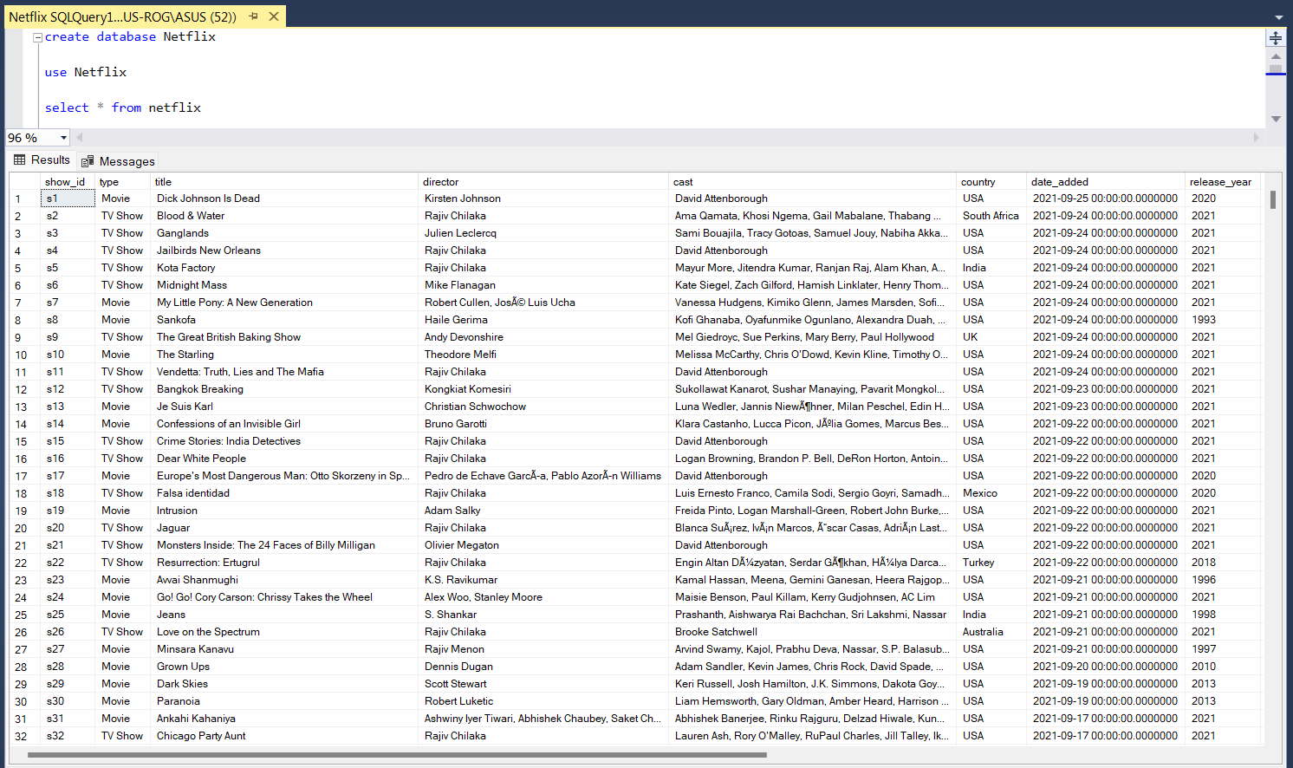The width and height of the screenshot is (1293, 768).
Task: Click the results grid vertical scrollbar thumb
Action: 1272,199
